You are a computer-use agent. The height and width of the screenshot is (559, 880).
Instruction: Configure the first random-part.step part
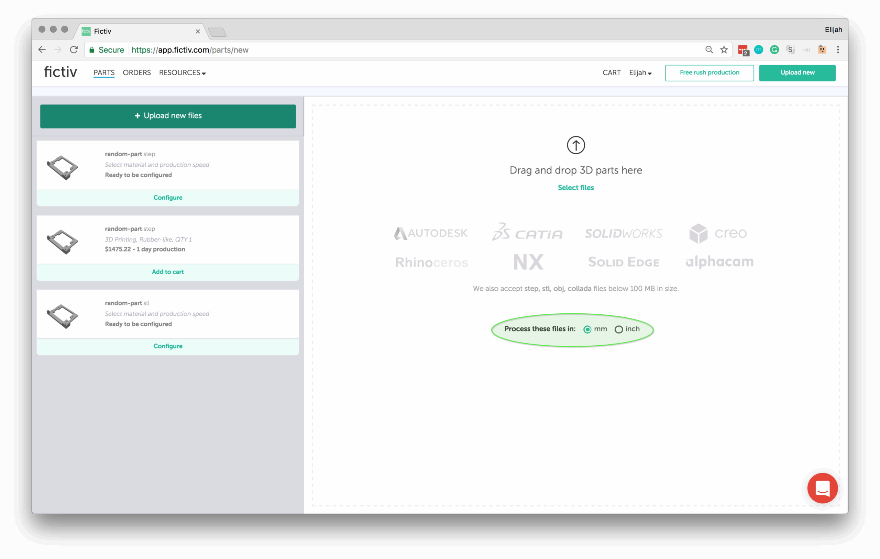coord(168,198)
